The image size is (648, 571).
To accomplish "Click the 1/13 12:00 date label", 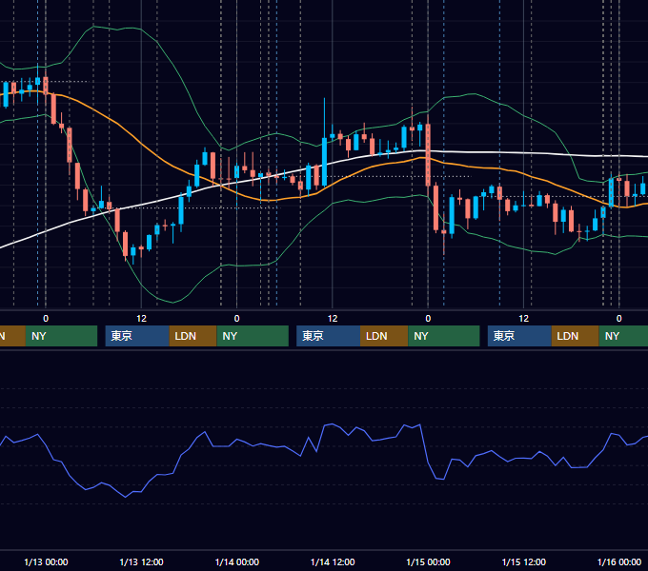I will pos(141,561).
